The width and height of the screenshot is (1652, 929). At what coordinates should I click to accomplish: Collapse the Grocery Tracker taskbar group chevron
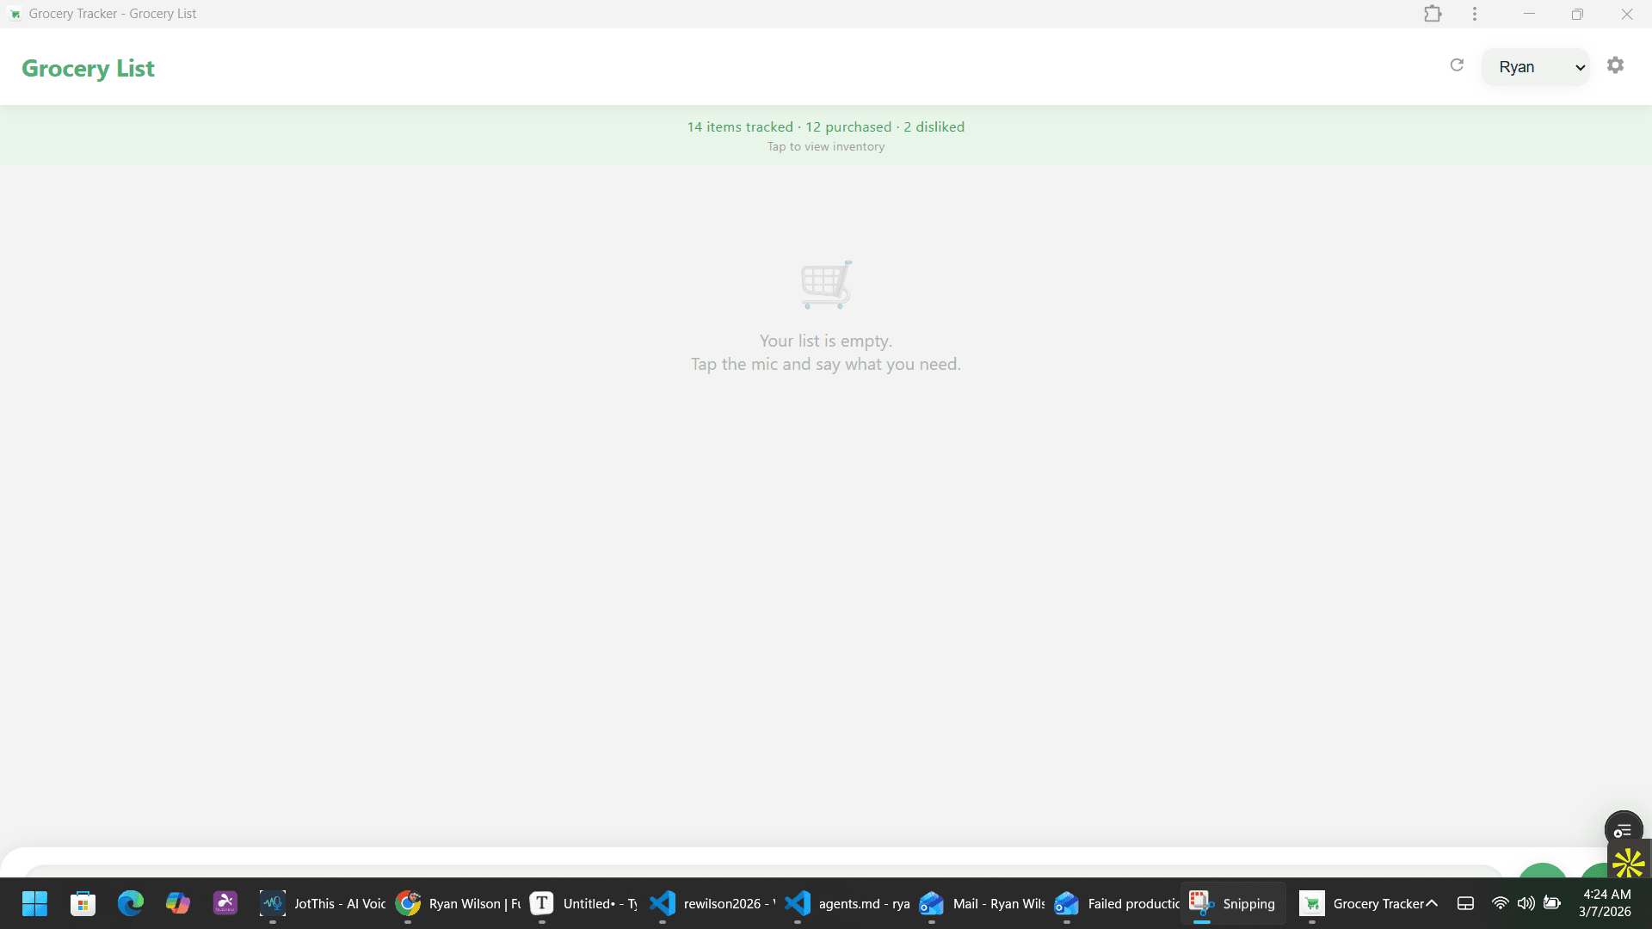click(1433, 903)
